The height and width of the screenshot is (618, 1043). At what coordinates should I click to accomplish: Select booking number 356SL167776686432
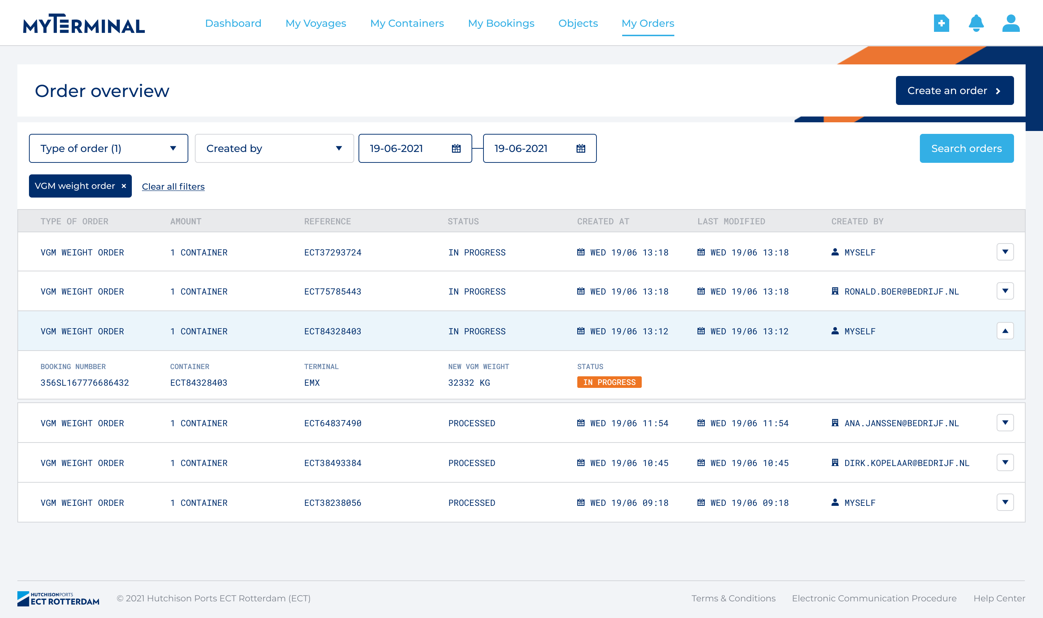85,383
